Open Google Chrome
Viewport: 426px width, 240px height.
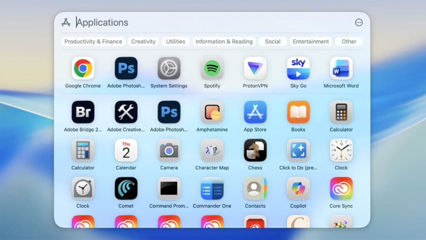[x=83, y=70]
